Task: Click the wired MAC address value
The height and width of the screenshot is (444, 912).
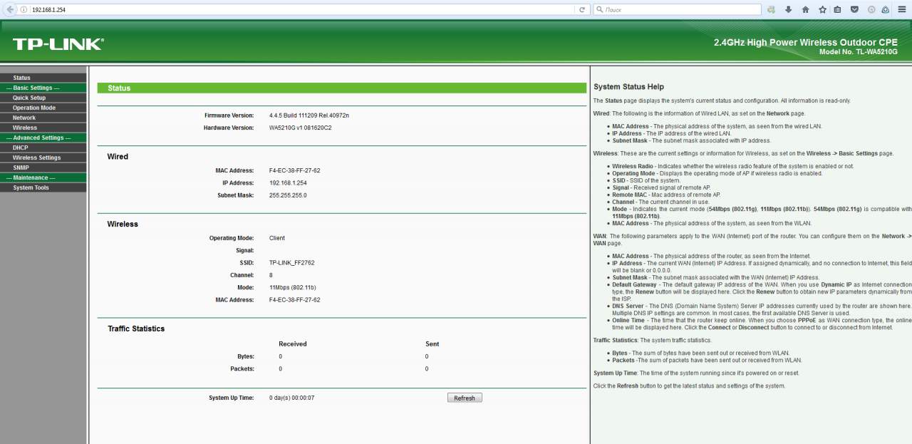Action: (x=294, y=170)
